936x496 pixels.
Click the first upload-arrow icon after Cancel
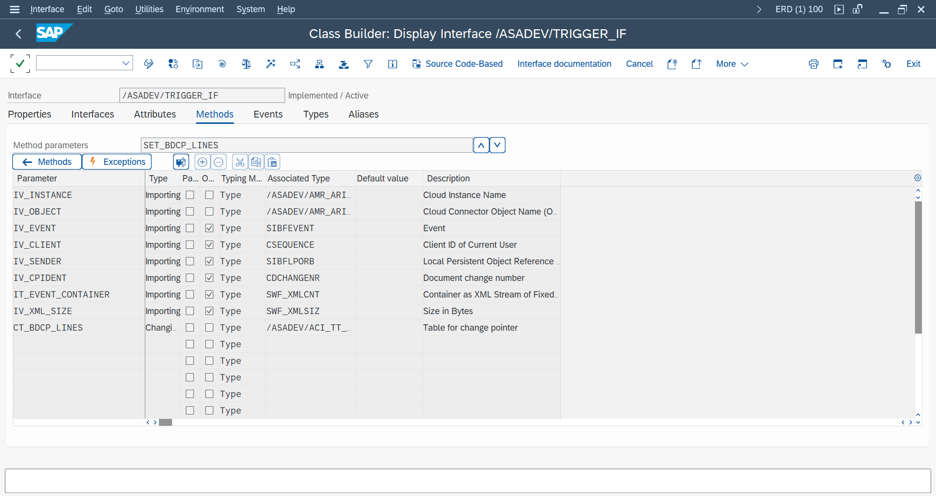click(672, 64)
